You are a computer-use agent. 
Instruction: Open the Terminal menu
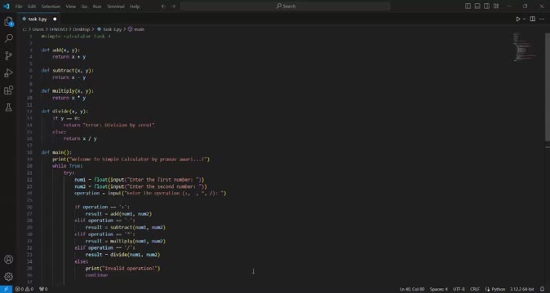pyautogui.click(x=115, y=7)
